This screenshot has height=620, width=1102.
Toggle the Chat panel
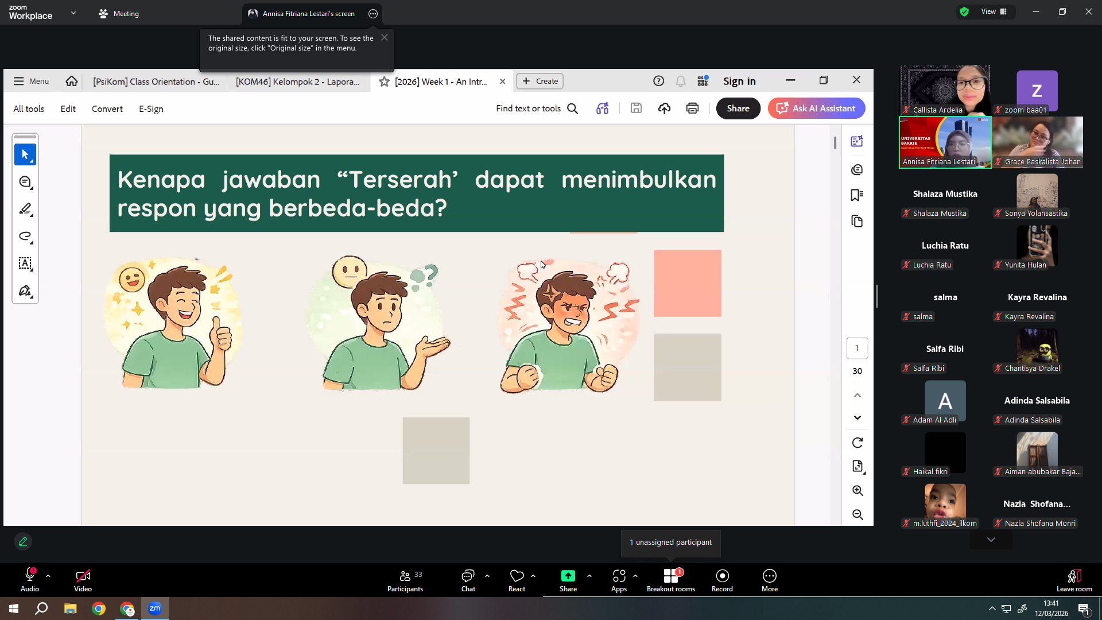[x=468, y=580]
